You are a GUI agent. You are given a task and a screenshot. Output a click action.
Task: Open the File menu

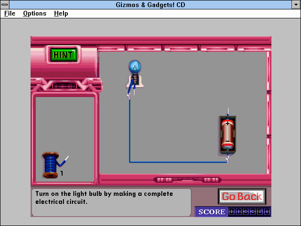pyautogui.click(x=9, y=14)
